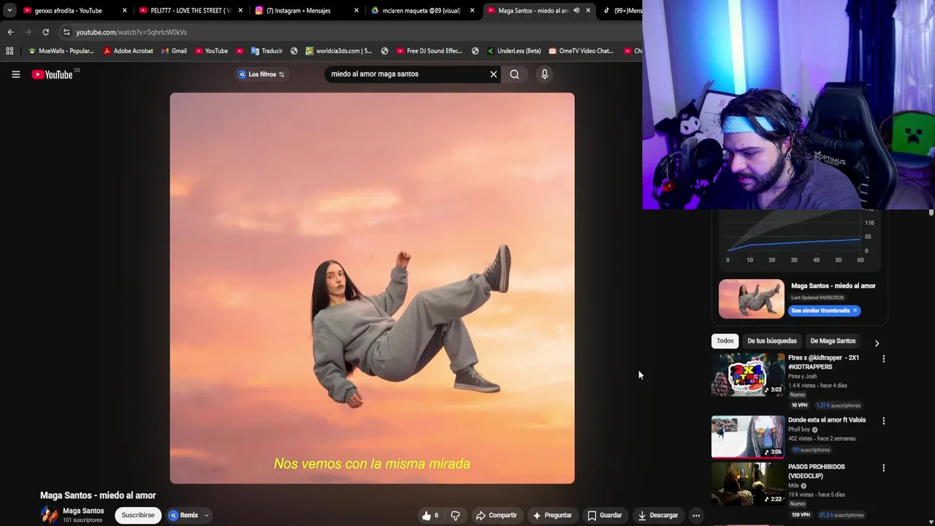Open MoeWalls bookmark
This screenshot has height=526, width=935.
click(x=61, y=51)
